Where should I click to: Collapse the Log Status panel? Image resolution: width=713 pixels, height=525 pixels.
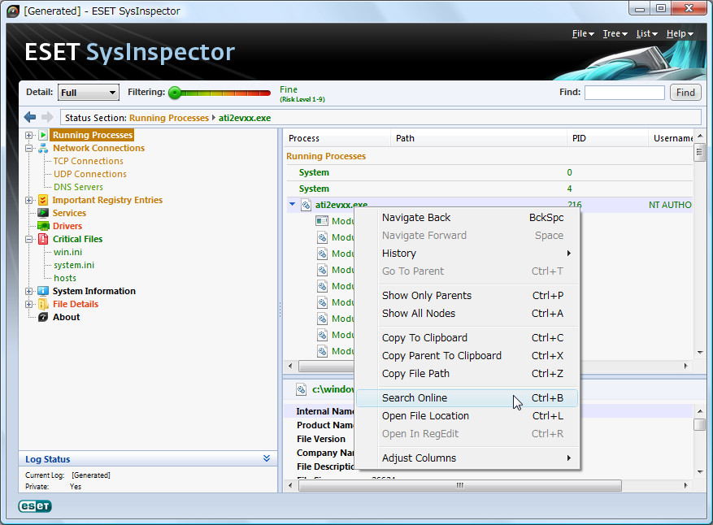pos(266,458)
